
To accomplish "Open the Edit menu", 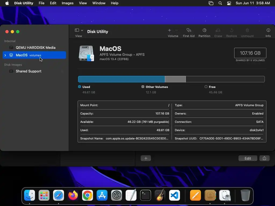I will [x=53, y=3].
